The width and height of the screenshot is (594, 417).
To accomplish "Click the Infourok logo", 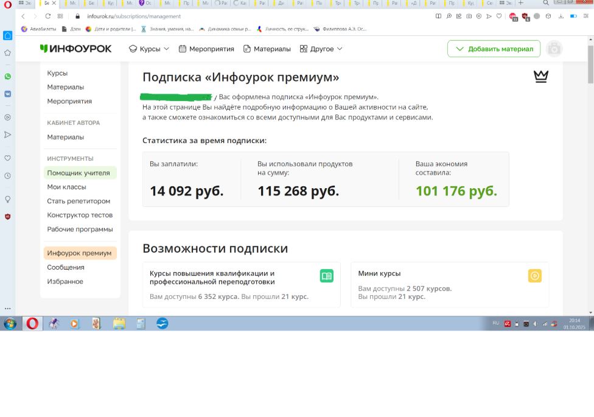I will (x=76, y=49).
